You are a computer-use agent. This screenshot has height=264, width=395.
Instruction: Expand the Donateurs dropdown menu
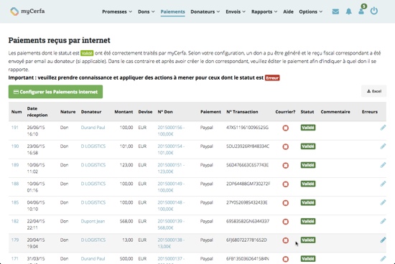click(205, 11)
